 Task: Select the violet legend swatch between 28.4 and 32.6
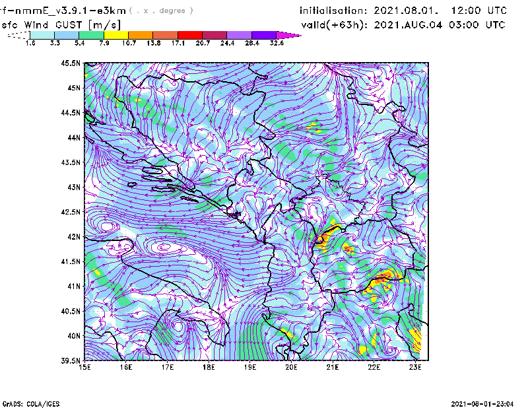pos(265,34)
